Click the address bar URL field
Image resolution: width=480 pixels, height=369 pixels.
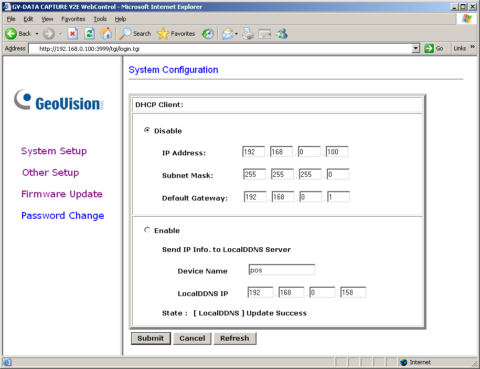click(x=220, y=48)
